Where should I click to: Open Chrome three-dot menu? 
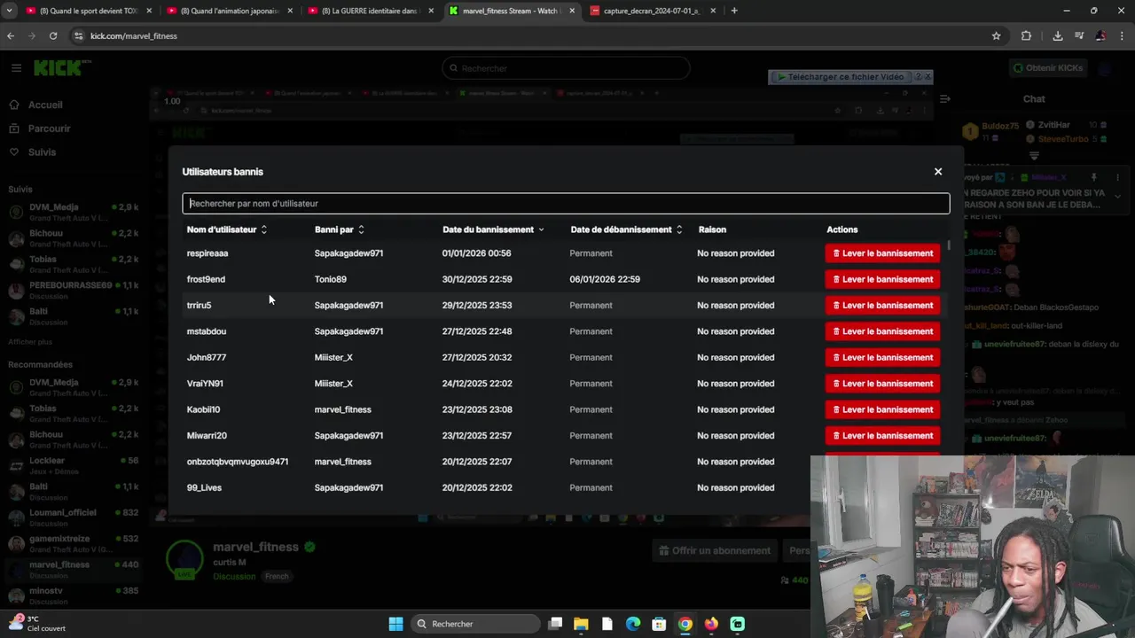1123,36
